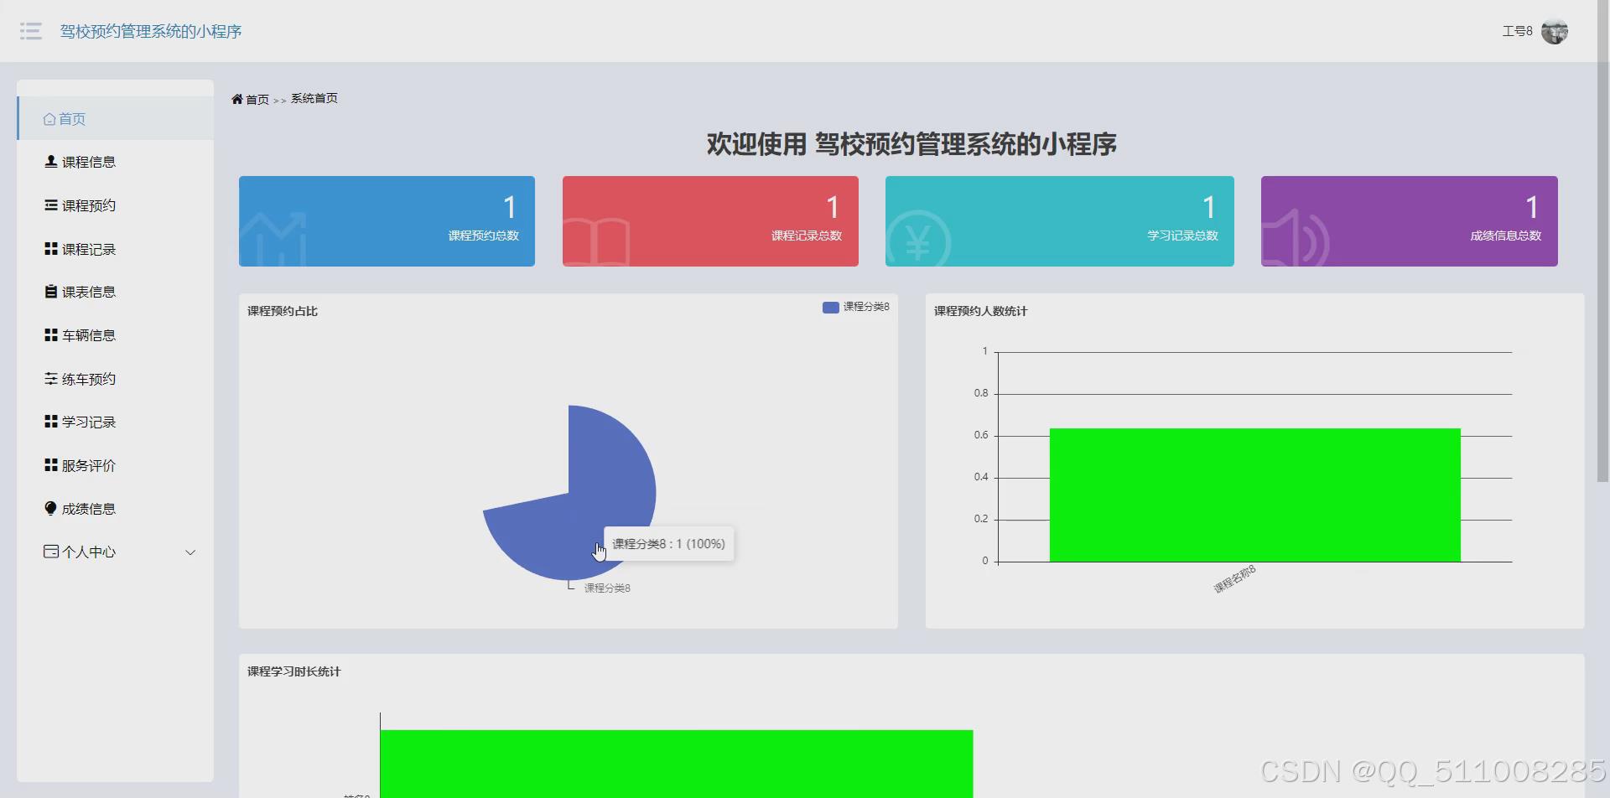Click the home icon in the breadcrumb

[237, 98]
